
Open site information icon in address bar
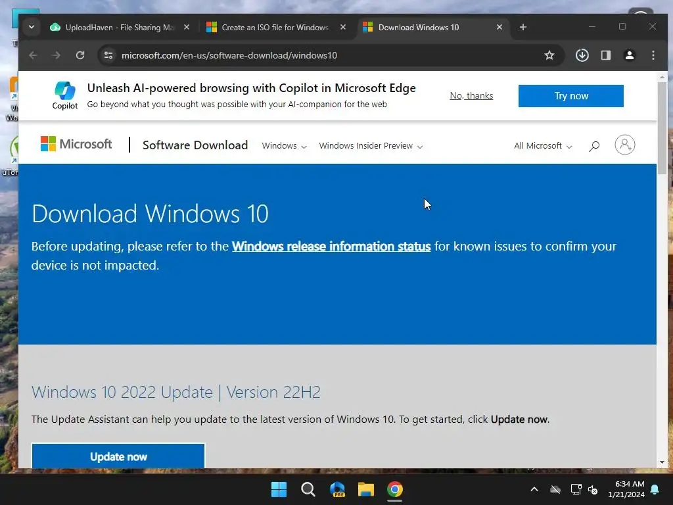(108, 55)
